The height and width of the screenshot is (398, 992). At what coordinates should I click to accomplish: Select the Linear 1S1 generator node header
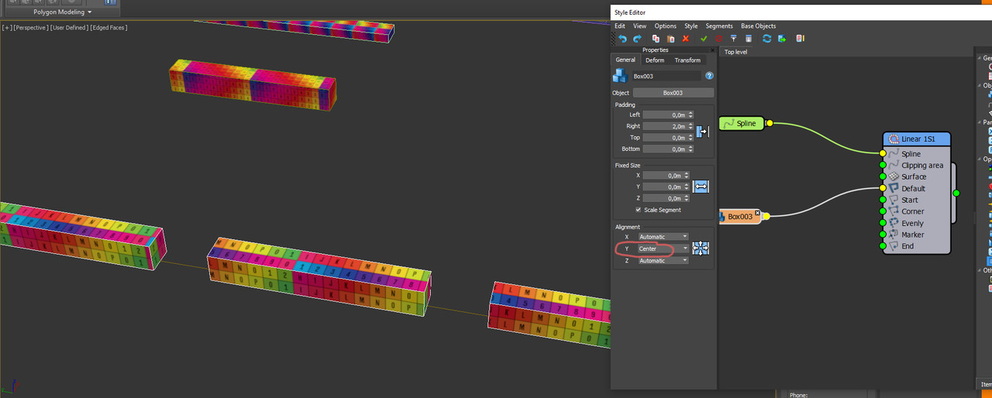point(917,139)
